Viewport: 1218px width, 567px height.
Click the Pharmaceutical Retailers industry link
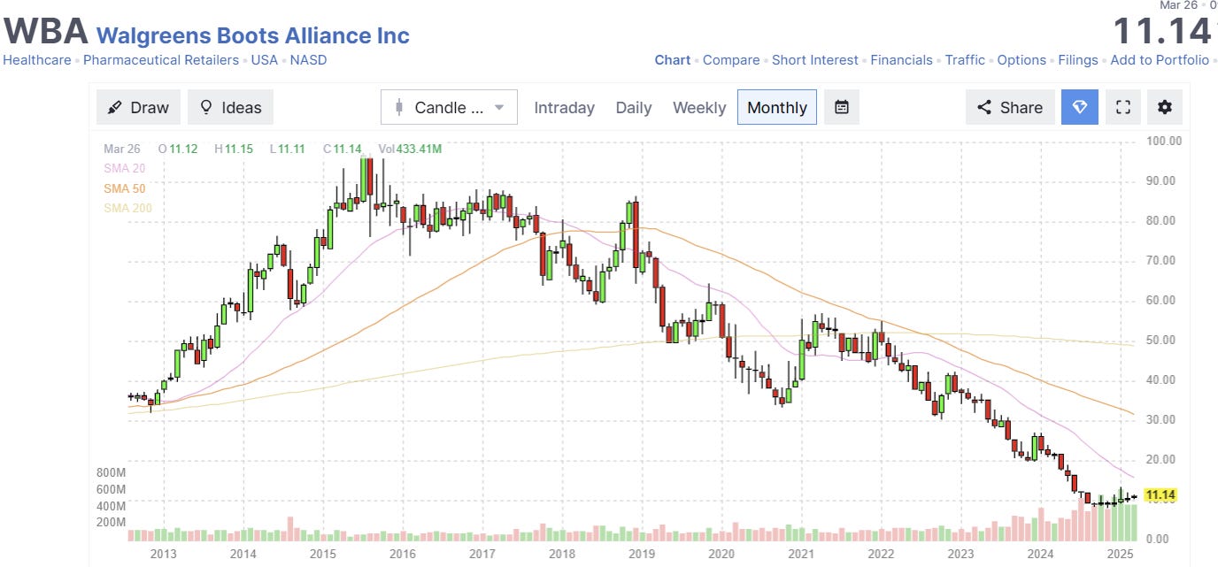(161, 60)
